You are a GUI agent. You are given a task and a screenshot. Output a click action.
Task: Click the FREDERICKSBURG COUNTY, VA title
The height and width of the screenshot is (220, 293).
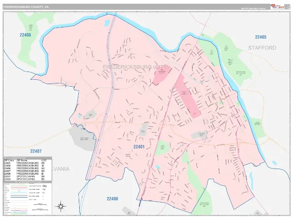coord(26,7)
